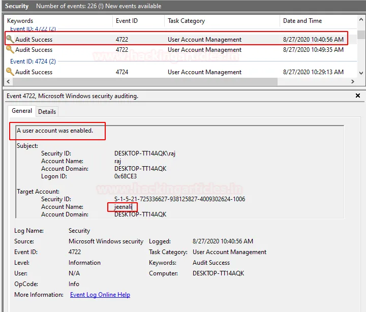Sort by the Task Category column header
The width and height of the screenshot is (366, 312).
(x=186, y=21)
